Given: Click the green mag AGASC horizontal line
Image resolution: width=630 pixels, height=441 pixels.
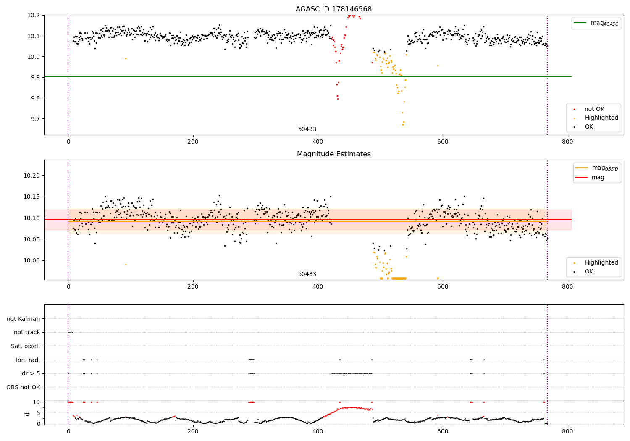Looking at the screenshot, I should click(308, 76).
